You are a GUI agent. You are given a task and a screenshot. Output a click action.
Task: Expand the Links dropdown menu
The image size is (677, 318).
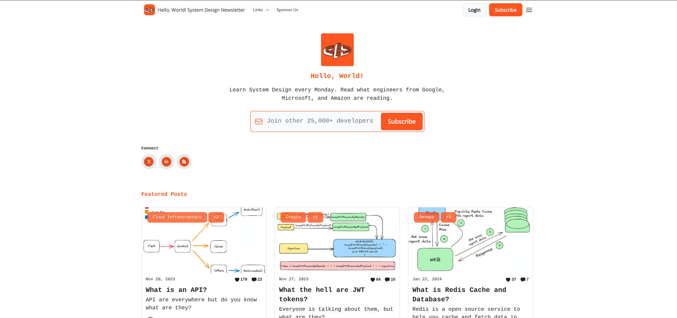click(261, 10)
